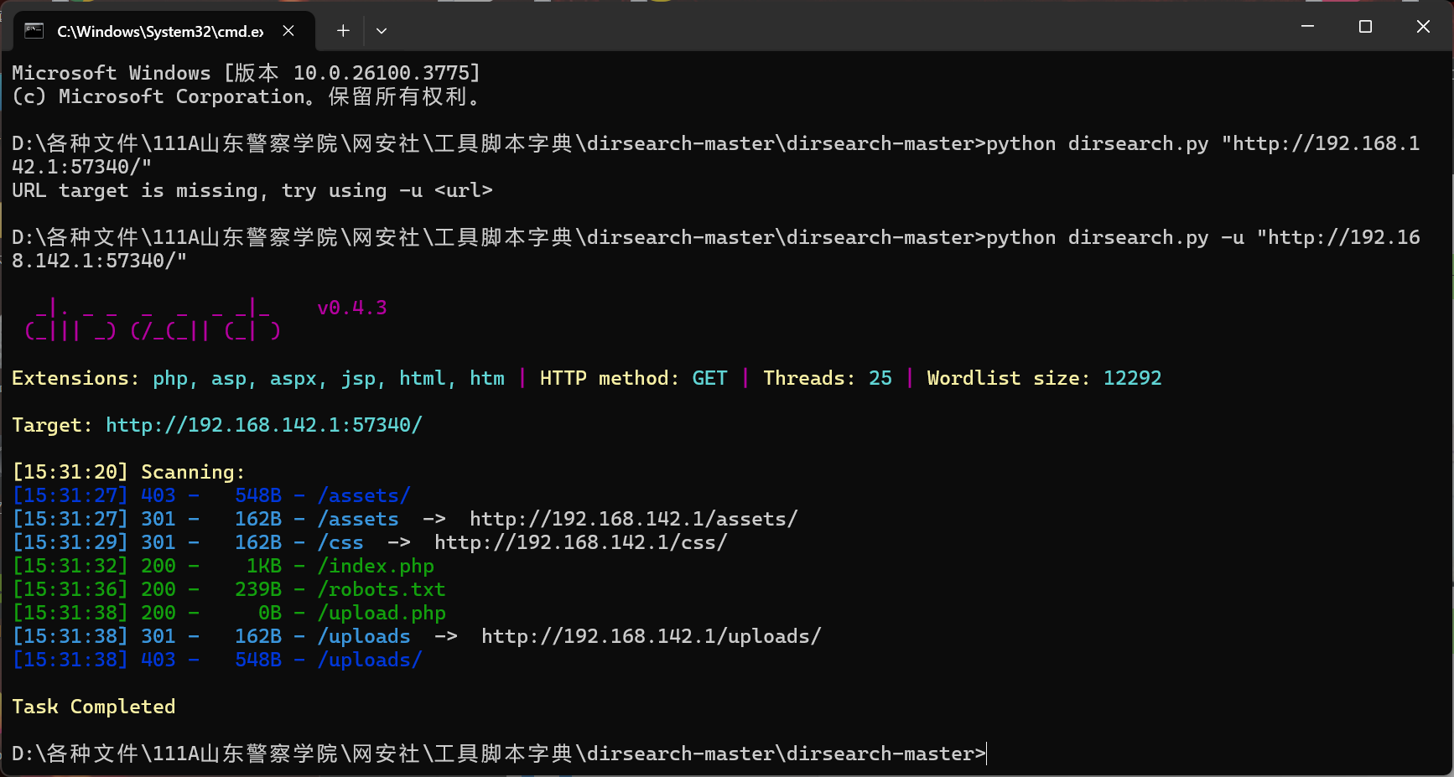Image resolution: width=1454 pixels, height=777 pixels.
Task: Click the redirect URL http://192.168.142.1/css/
Action: (581, 542)
